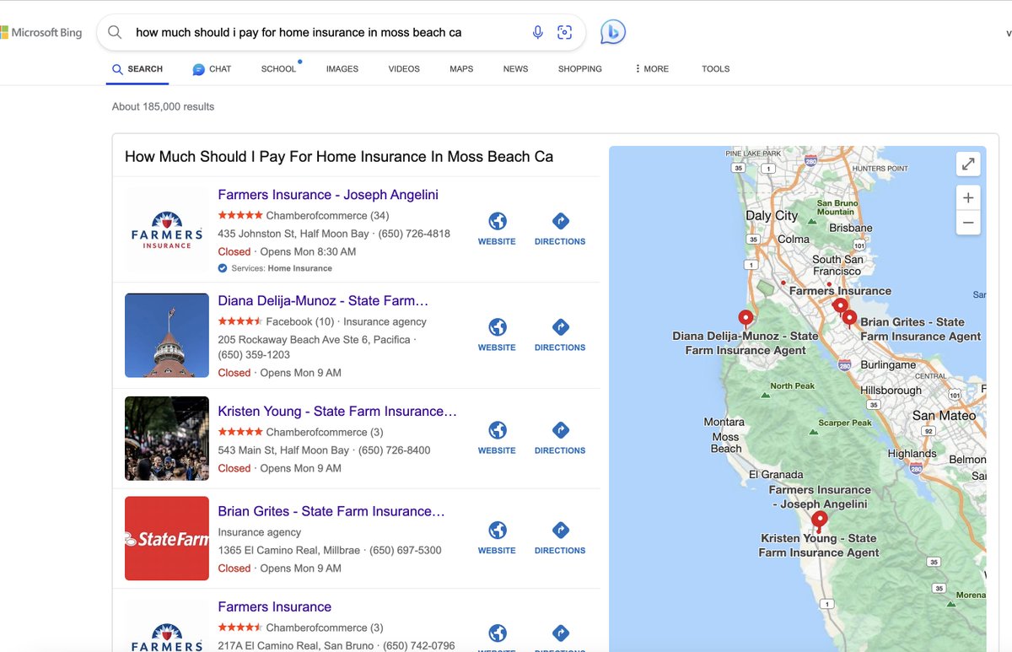Viewport: 1012px width, 652px height.
Task: Get directions to Brian Grites State Farm
Action: [x=560, y=537]
